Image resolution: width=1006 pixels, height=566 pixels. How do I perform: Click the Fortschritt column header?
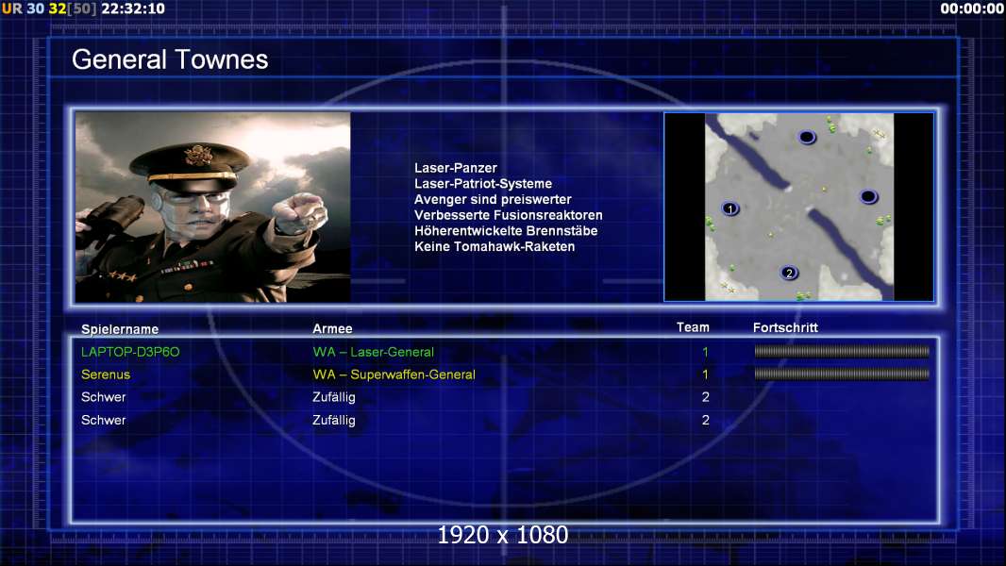[x=785, y=327]
